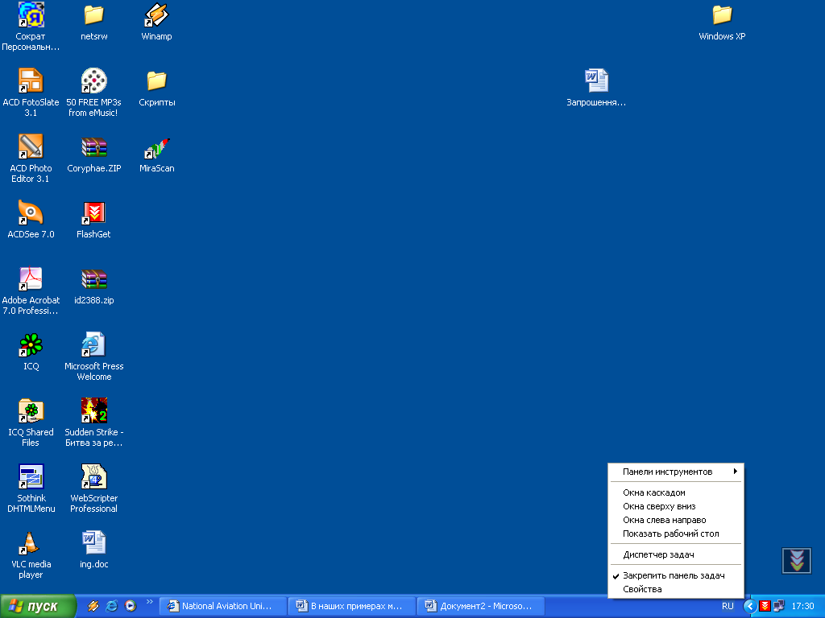
Task: Open the пуск Start button
Action: (x=38, y=606)
